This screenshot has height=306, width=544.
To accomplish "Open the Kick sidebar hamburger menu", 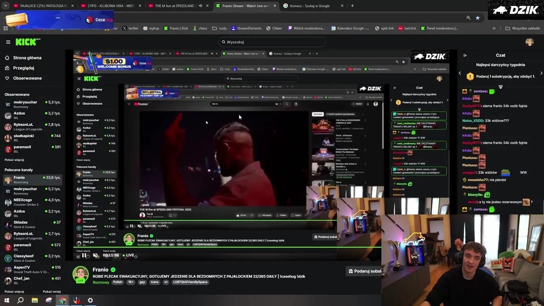I will tap(8, 42).
